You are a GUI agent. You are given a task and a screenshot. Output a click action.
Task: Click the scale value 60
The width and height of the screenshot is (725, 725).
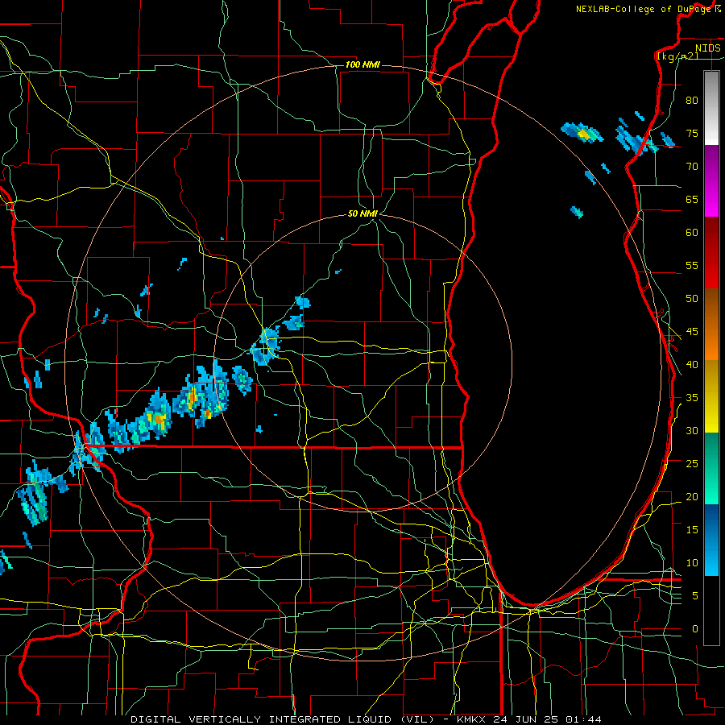692,233
